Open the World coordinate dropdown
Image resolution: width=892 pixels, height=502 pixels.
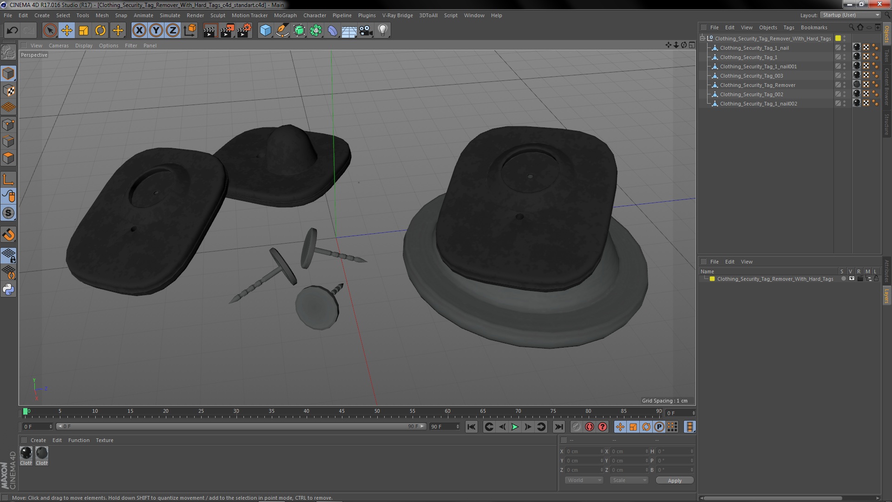click(x=584, y=480)
